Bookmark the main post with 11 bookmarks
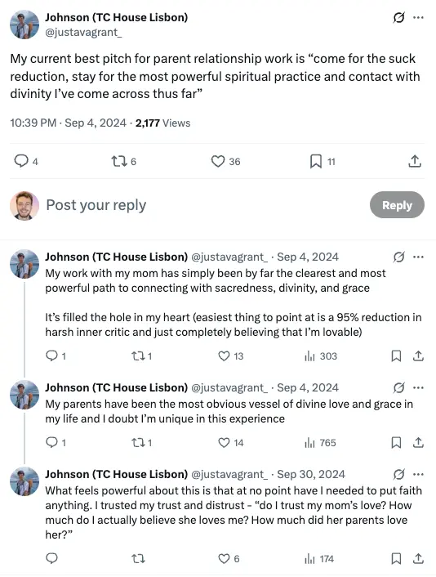Image resolution: width=436 pixels, height=577 pixels. [x=316, y=161]
